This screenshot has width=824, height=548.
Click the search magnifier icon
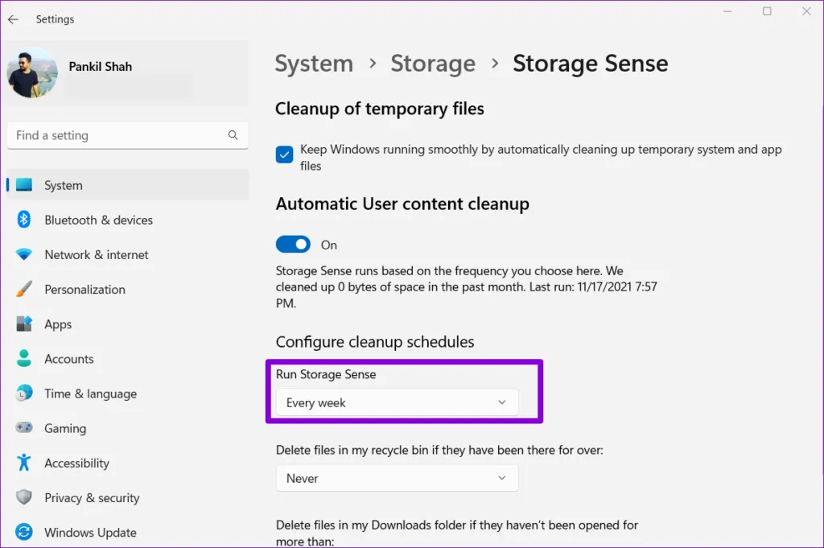[x=233, y=135]
